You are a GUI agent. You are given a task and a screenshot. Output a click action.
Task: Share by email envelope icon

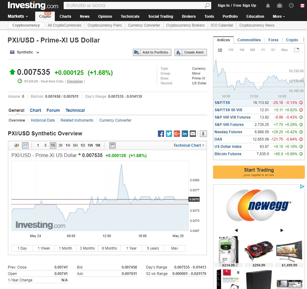click(193, 134)
